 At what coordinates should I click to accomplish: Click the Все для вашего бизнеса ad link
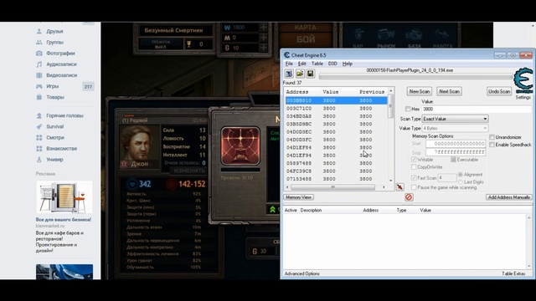coord(64,220)
